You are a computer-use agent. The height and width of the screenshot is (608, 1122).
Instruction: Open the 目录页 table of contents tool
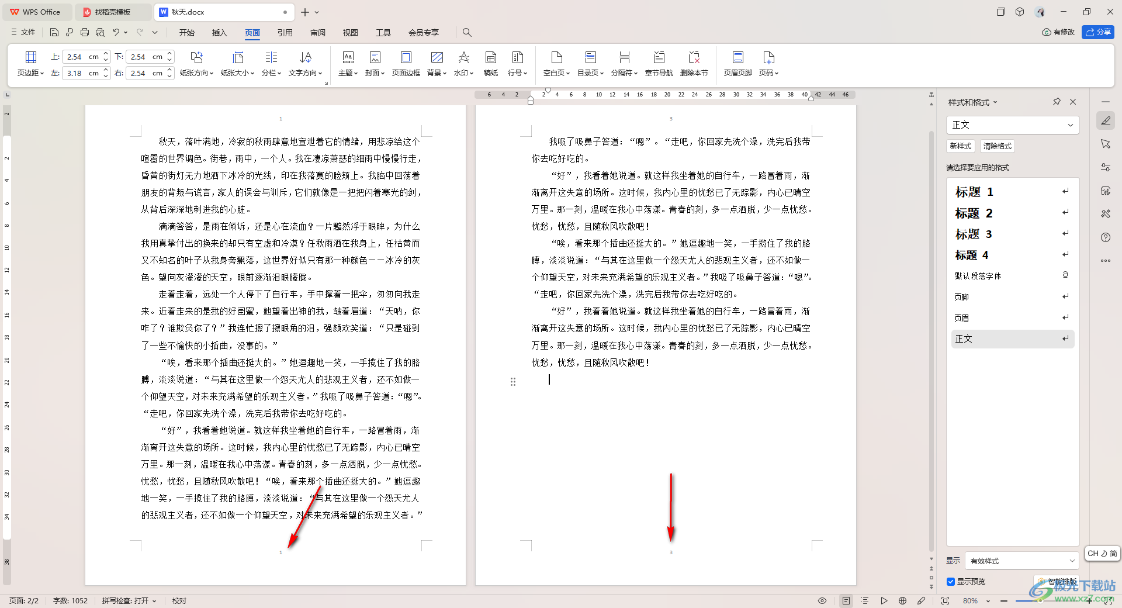[590, 64]
